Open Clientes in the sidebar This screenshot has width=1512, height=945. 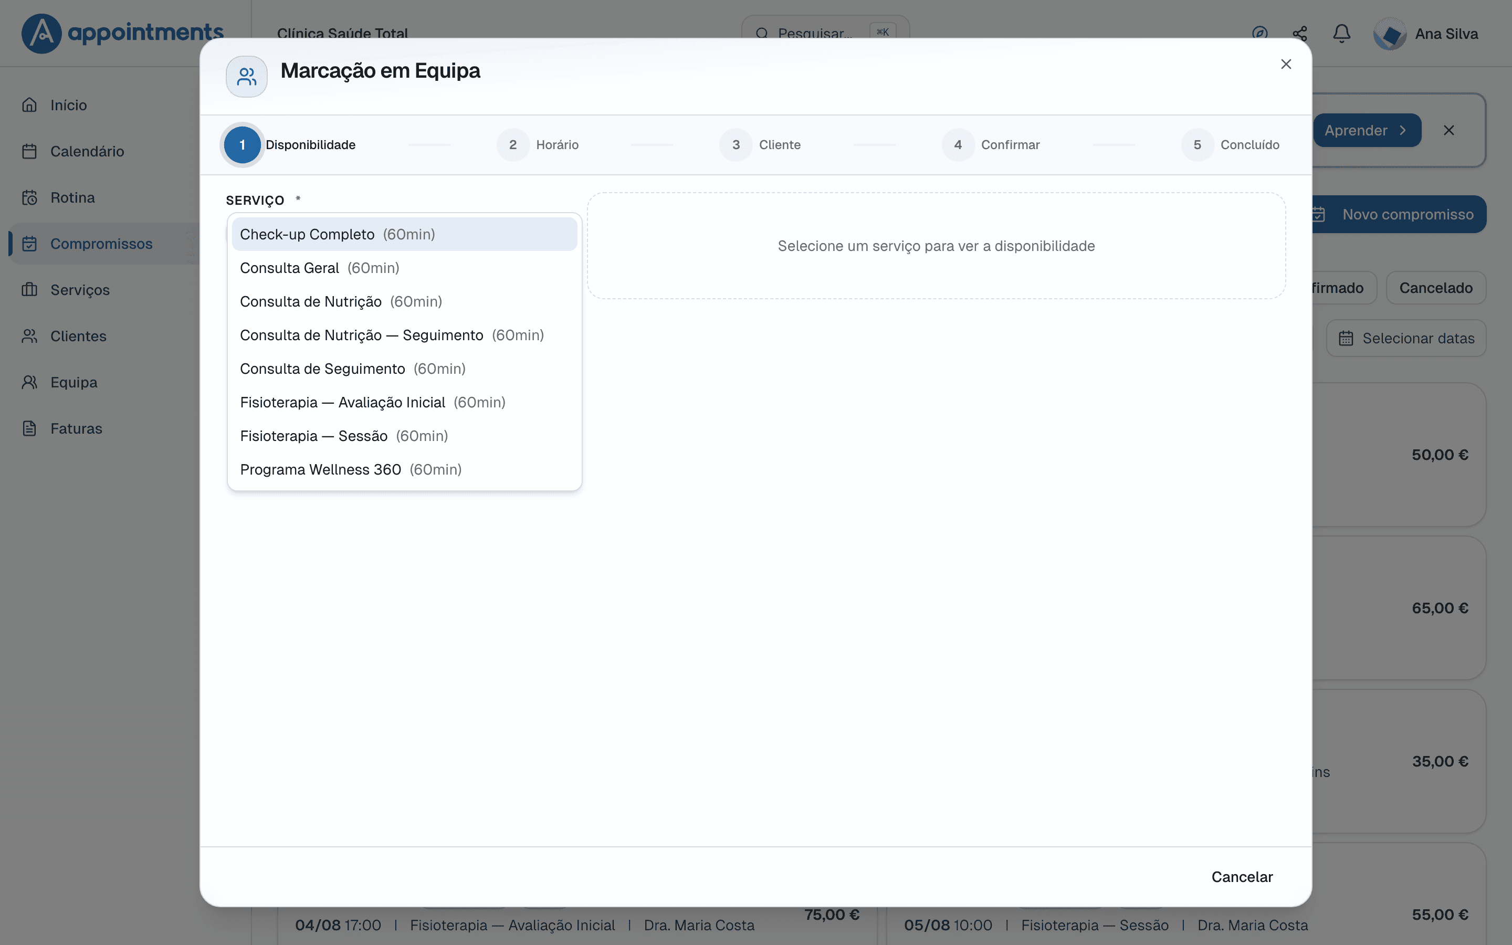103,336
